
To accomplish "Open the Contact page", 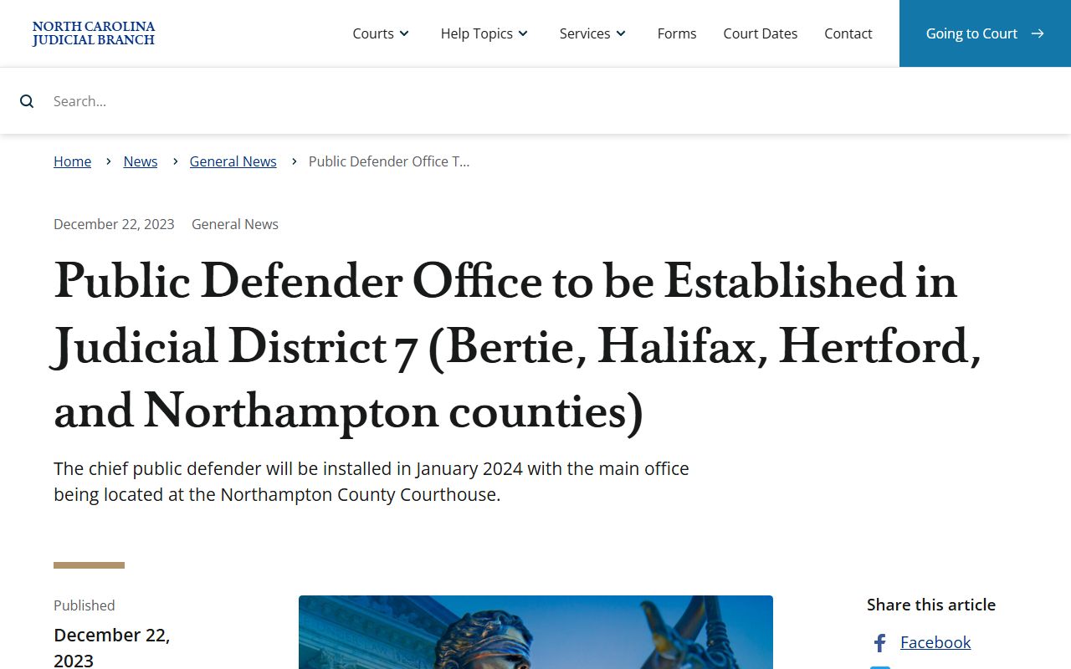I will pos(848,33).
